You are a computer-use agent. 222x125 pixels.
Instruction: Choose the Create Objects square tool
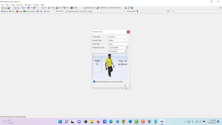(x=28, y=8)
